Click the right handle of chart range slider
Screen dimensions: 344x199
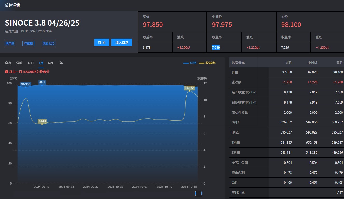tap(202, 193)
